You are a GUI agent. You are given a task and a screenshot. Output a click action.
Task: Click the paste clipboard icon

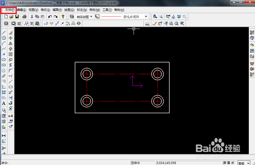[x=43, y=17]
